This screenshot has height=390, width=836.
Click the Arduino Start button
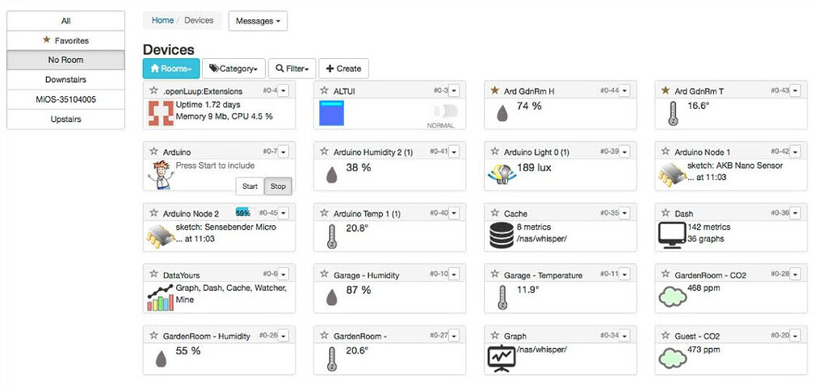pyautogui.click(x=250, y=186)
